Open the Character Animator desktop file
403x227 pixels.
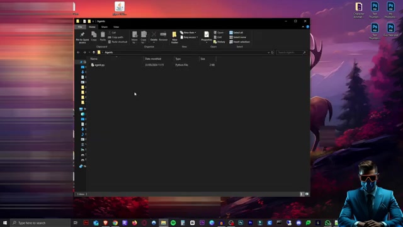pos(359,10)
